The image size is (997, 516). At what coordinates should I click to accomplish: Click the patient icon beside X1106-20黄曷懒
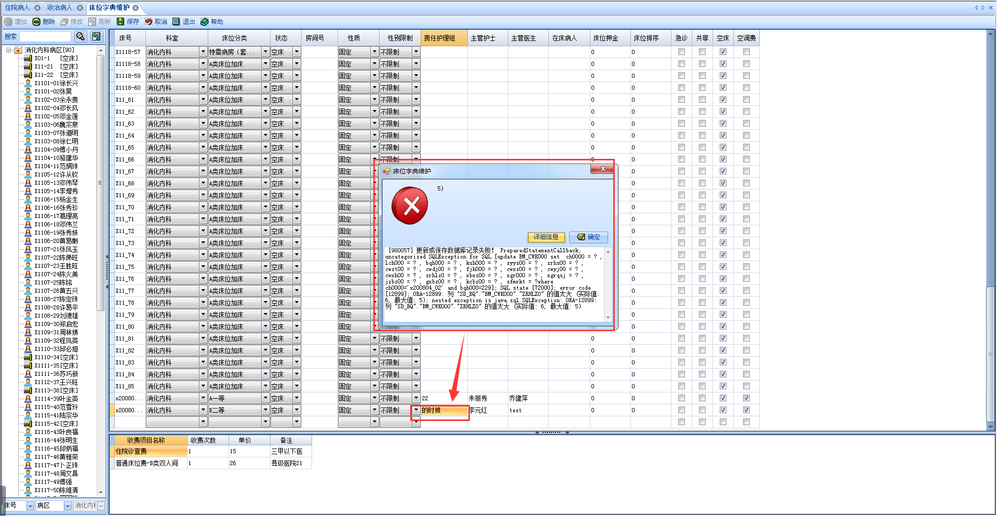pyautogui.click(x=28, y=241)
